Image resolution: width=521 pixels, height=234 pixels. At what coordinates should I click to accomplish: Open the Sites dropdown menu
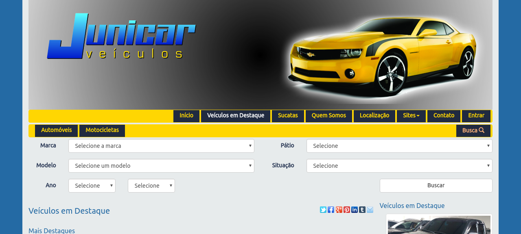click(411, 115)
